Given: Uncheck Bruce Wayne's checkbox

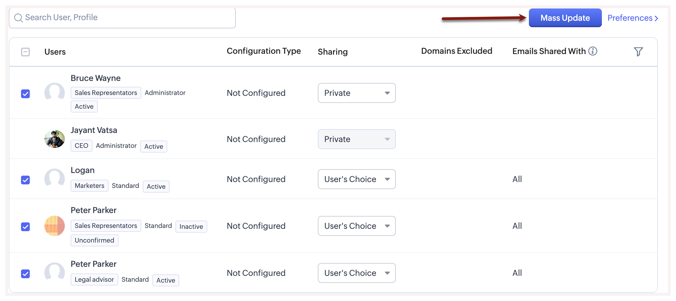Looking at the screenshot, I should pos(25,94).
